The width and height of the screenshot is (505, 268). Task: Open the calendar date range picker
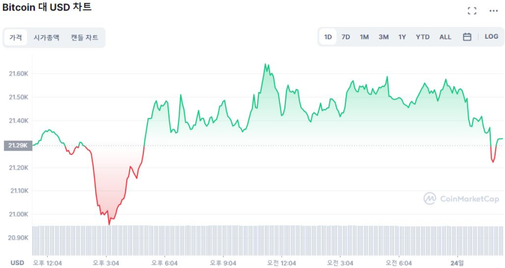[467, 37]
